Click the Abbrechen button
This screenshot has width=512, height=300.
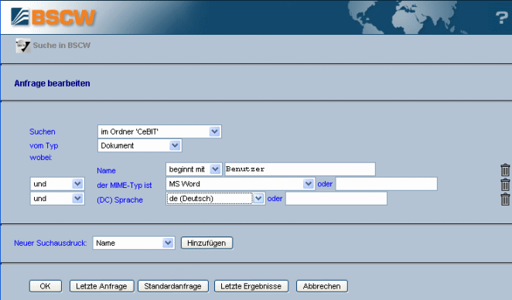tap(322, 286)
